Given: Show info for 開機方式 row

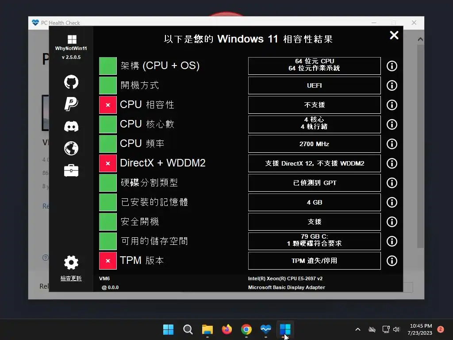Looking at the screenshot, I should click(x=392, y=85).
